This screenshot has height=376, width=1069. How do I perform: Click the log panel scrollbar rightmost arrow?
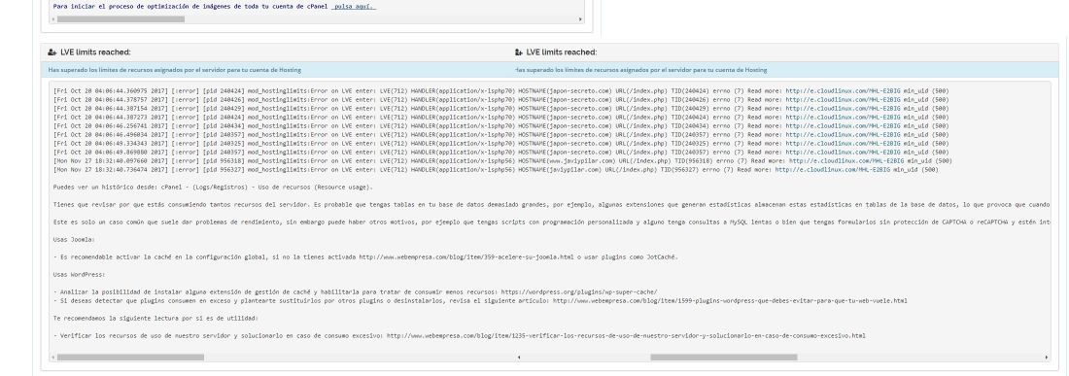tap(1047, 357)
